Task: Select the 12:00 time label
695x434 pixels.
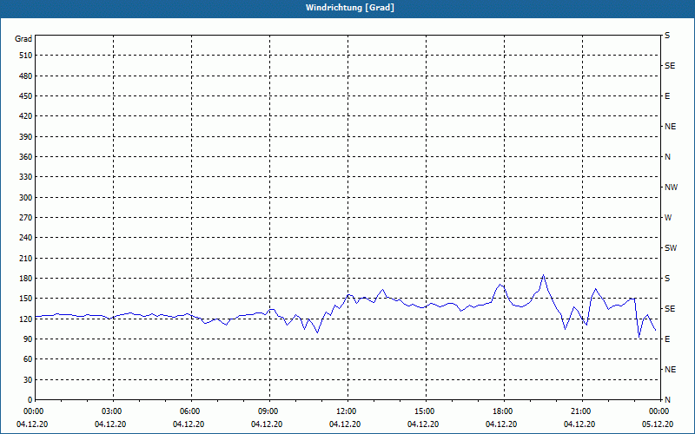Action: [347, 411]
